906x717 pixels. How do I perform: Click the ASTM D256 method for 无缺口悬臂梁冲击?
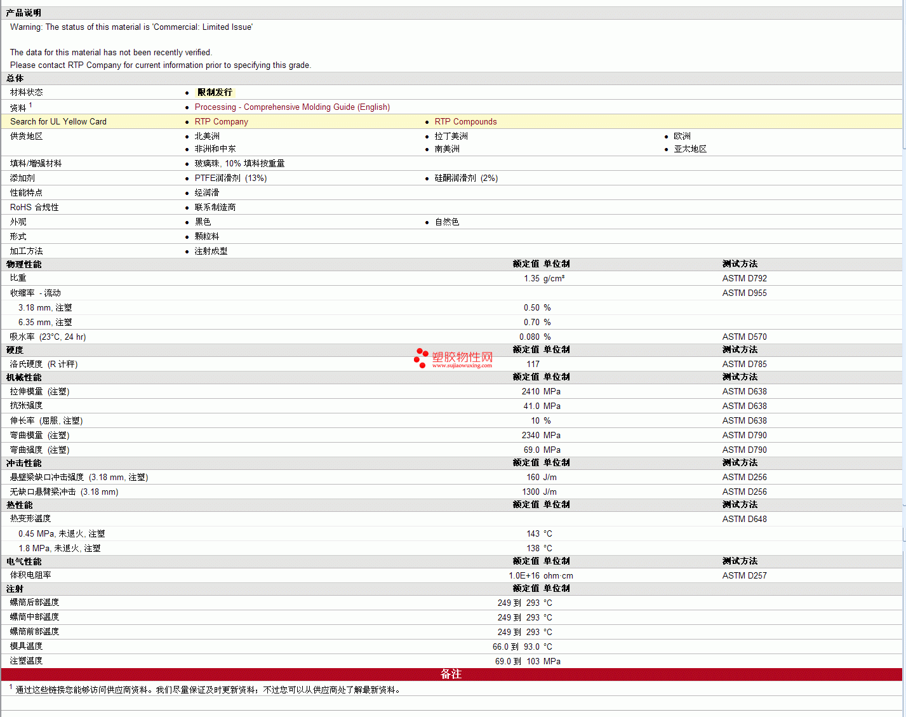point(744,492)
